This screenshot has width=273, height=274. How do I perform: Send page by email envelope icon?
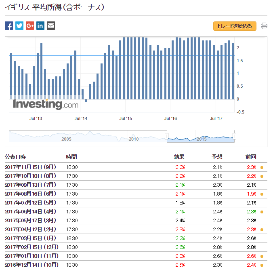coord(51,26)
